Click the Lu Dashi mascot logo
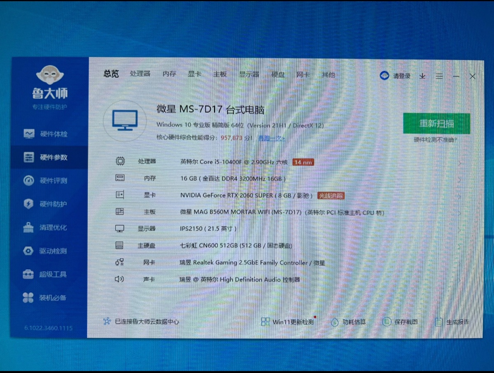Screen dimensions: 494x373 tap(50, 75)
